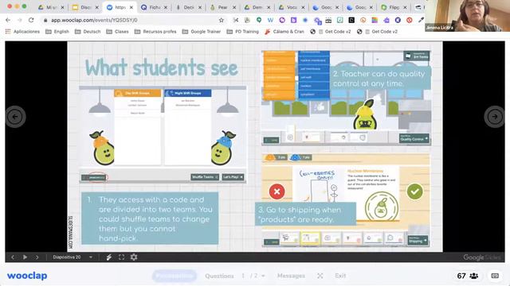510x286 pixels.
Task: View the 67 participants counter
Action: 468,276
